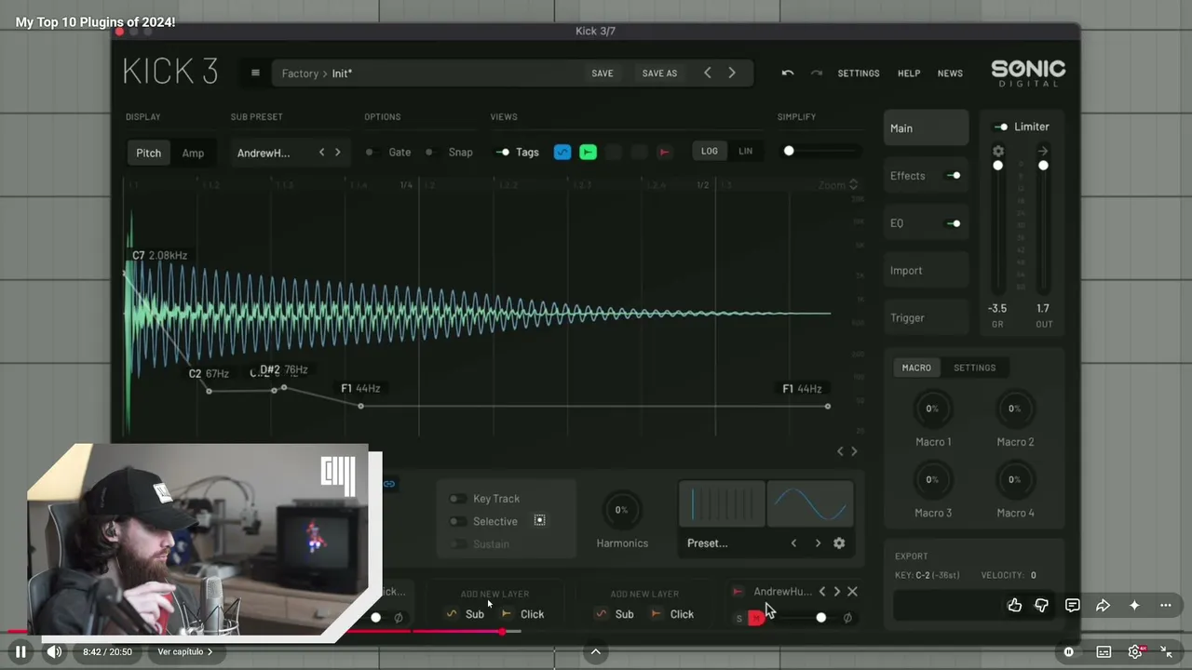Click the SAVE preset button
The height and width of the screenshot is (670, 1192).
(x=603, y=74)
